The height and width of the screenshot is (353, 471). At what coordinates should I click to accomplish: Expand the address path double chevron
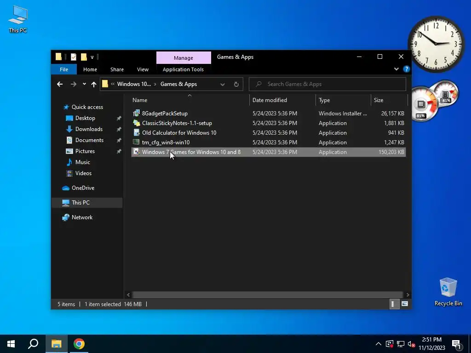[113, 84]
